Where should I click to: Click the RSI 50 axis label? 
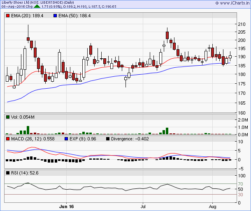[240, 189]
